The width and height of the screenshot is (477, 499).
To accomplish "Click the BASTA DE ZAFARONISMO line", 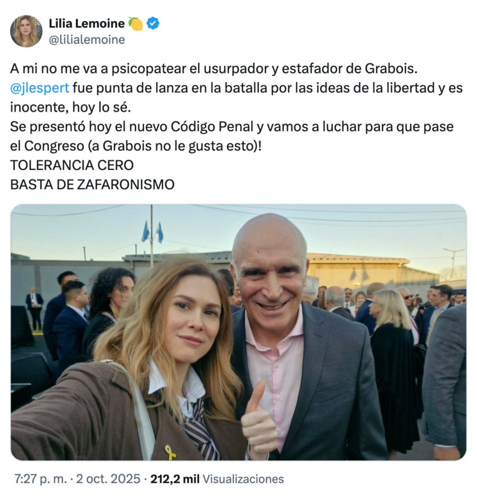I will [x=92, y=185].
